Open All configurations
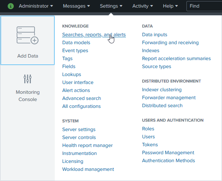This screenshot has width=222, height=181. click(x=81, y=106)
